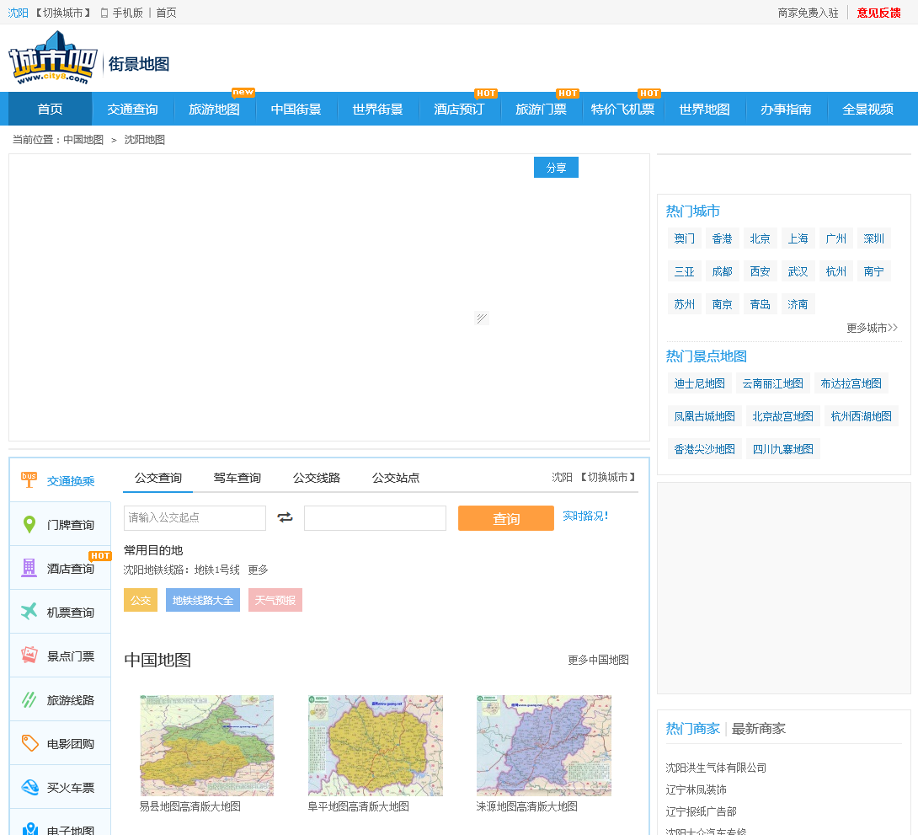Swap start and destination with arrows icon
918x835 pixels.
click(x=286, y=517)
